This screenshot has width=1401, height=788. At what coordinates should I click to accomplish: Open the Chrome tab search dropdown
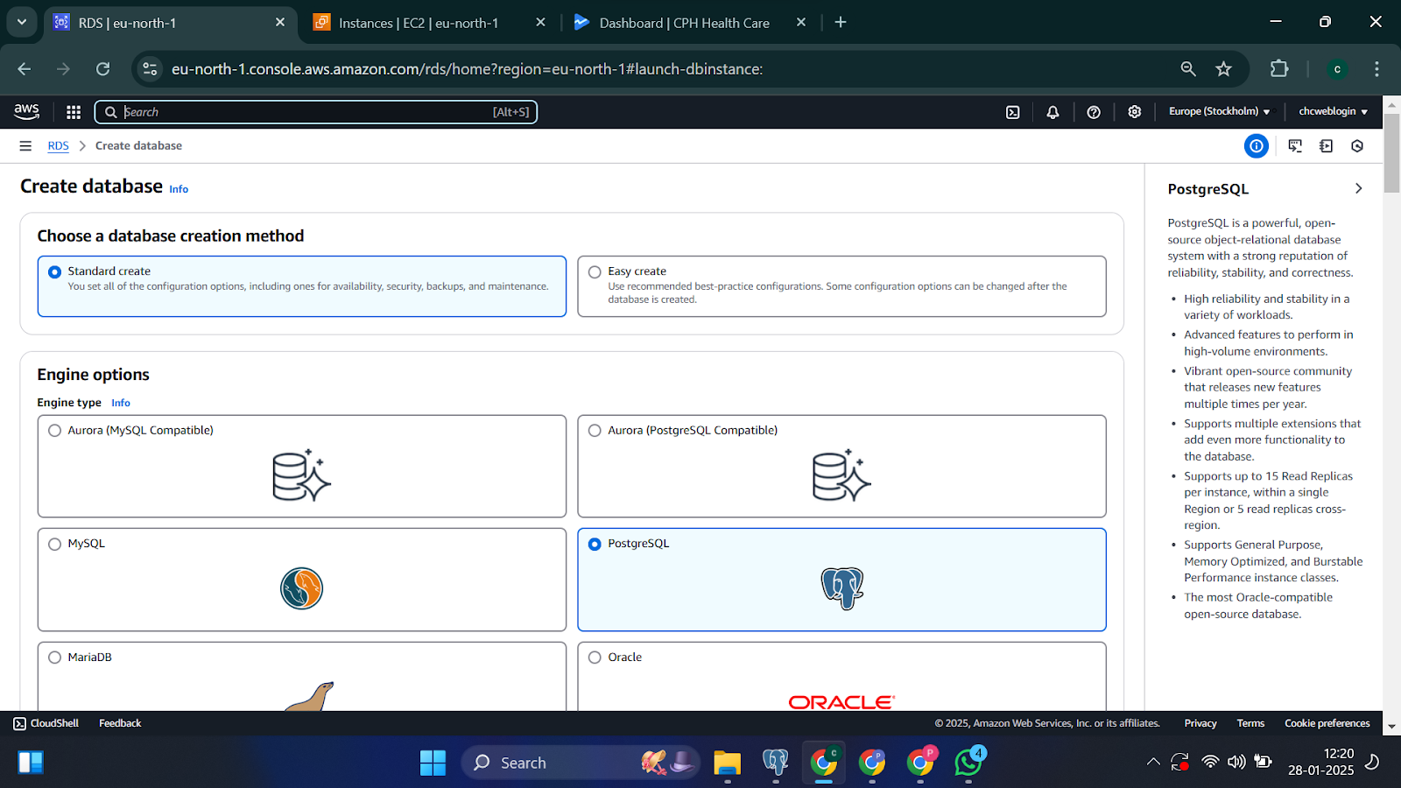[x=21, y=22]
